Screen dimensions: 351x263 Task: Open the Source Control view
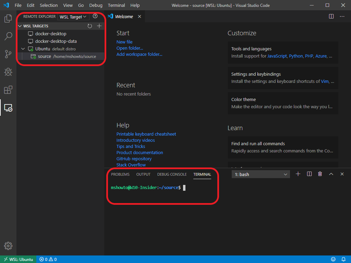click(x=8, y=54)
